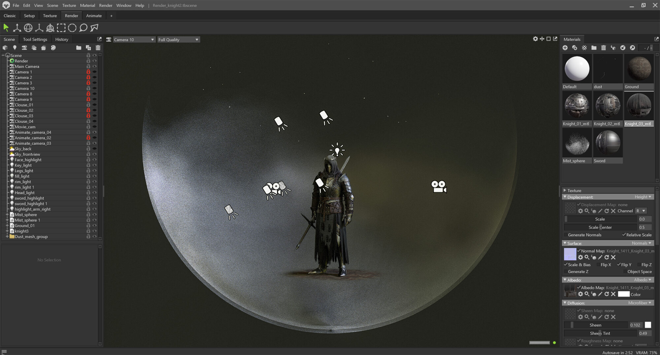This screenshot has height=355, width=660.
Task: Open the Channel R dropdown
Action: 641,211
